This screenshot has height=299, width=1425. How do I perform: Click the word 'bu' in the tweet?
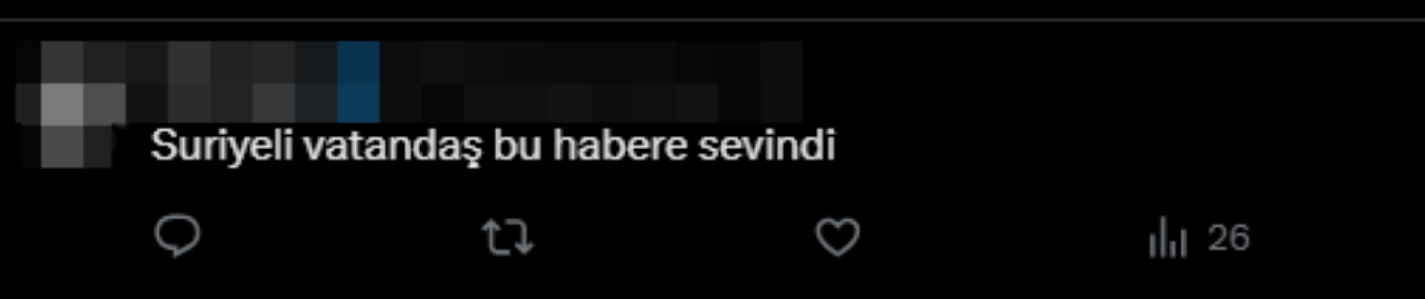517,145
